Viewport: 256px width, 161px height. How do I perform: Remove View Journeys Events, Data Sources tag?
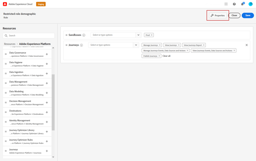coord(234,51)
